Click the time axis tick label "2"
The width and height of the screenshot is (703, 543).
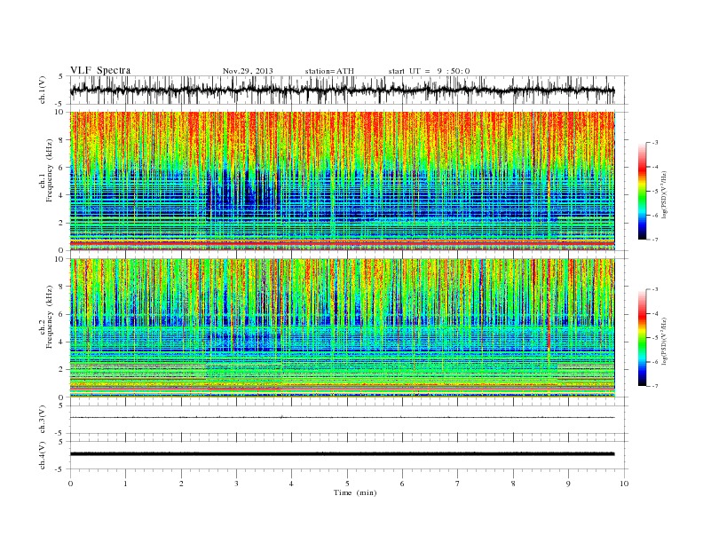click(181, 484)
